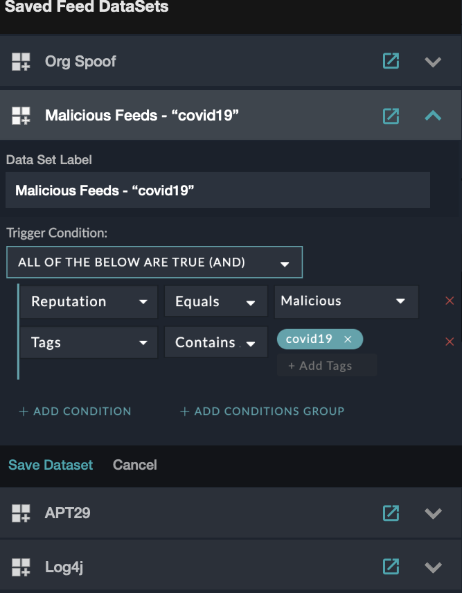
Task: Click the Org Spoof dataset grid icon
Action: 21,62
